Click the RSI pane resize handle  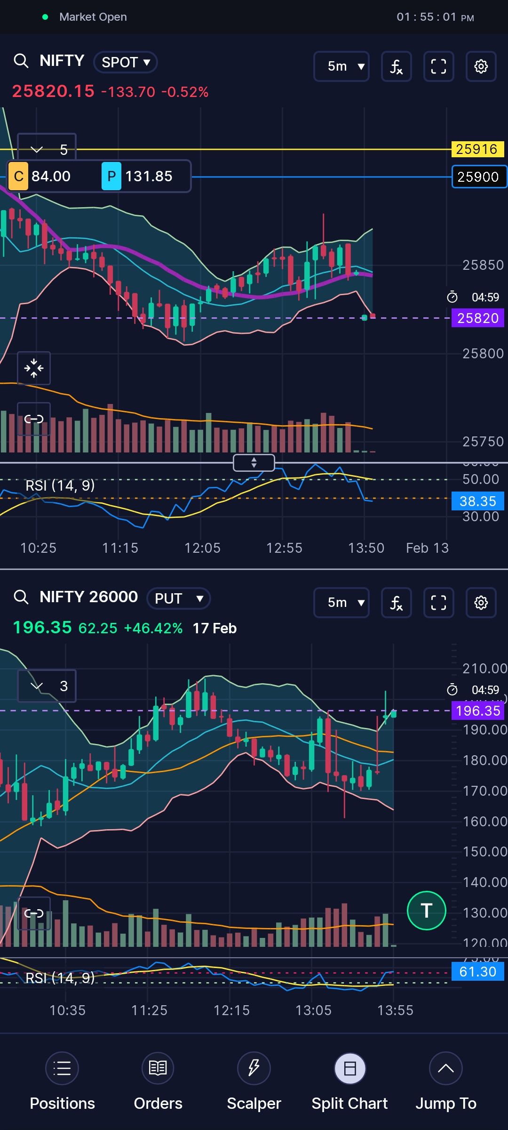pyautogui.click(x=254, y=463)
